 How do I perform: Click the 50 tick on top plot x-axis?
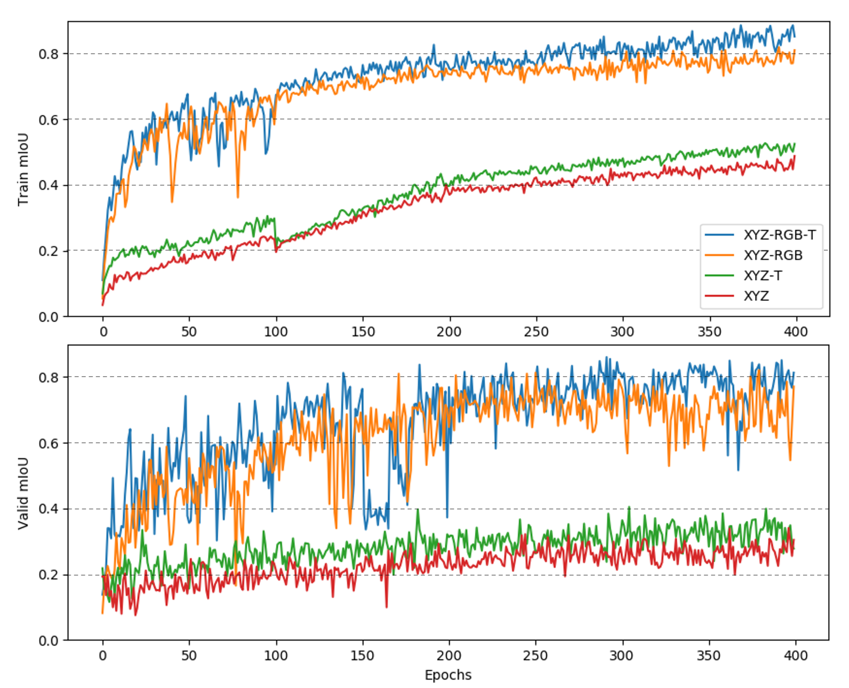coord(189,331)
